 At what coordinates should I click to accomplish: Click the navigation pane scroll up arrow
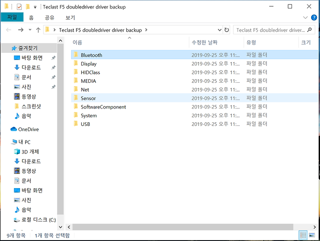[60, 41]
